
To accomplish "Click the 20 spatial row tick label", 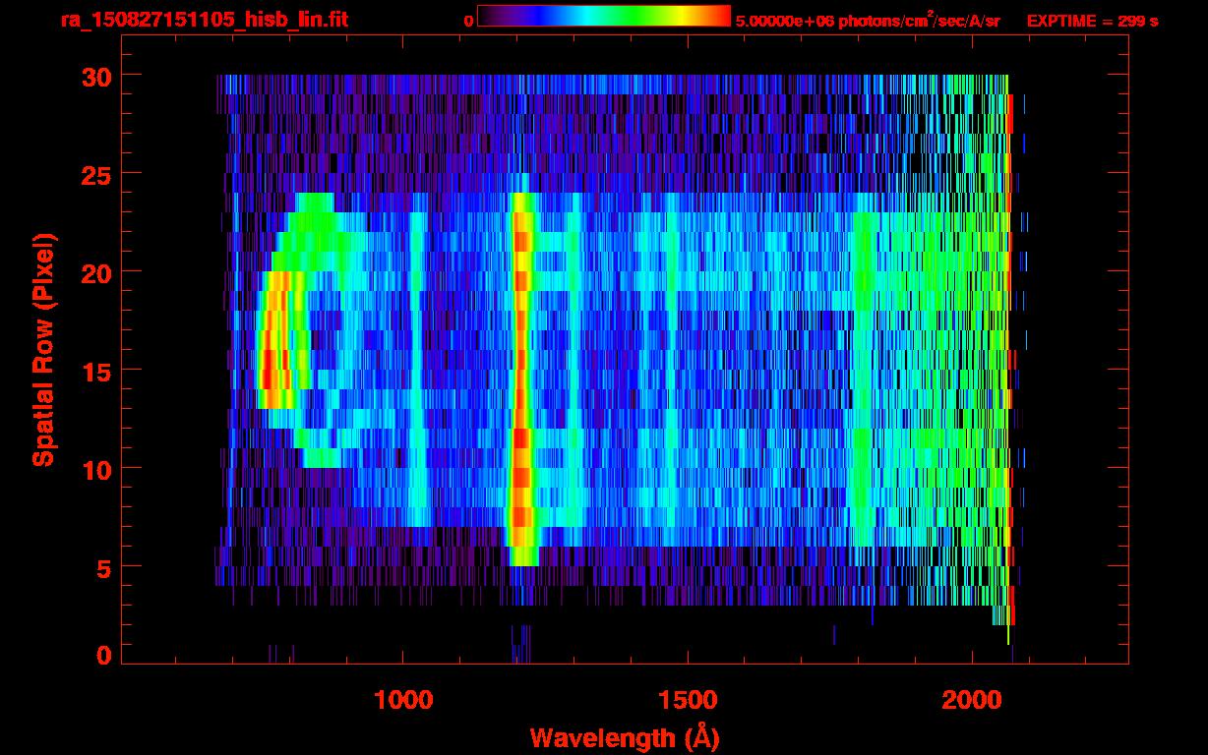I will (96, 272).
